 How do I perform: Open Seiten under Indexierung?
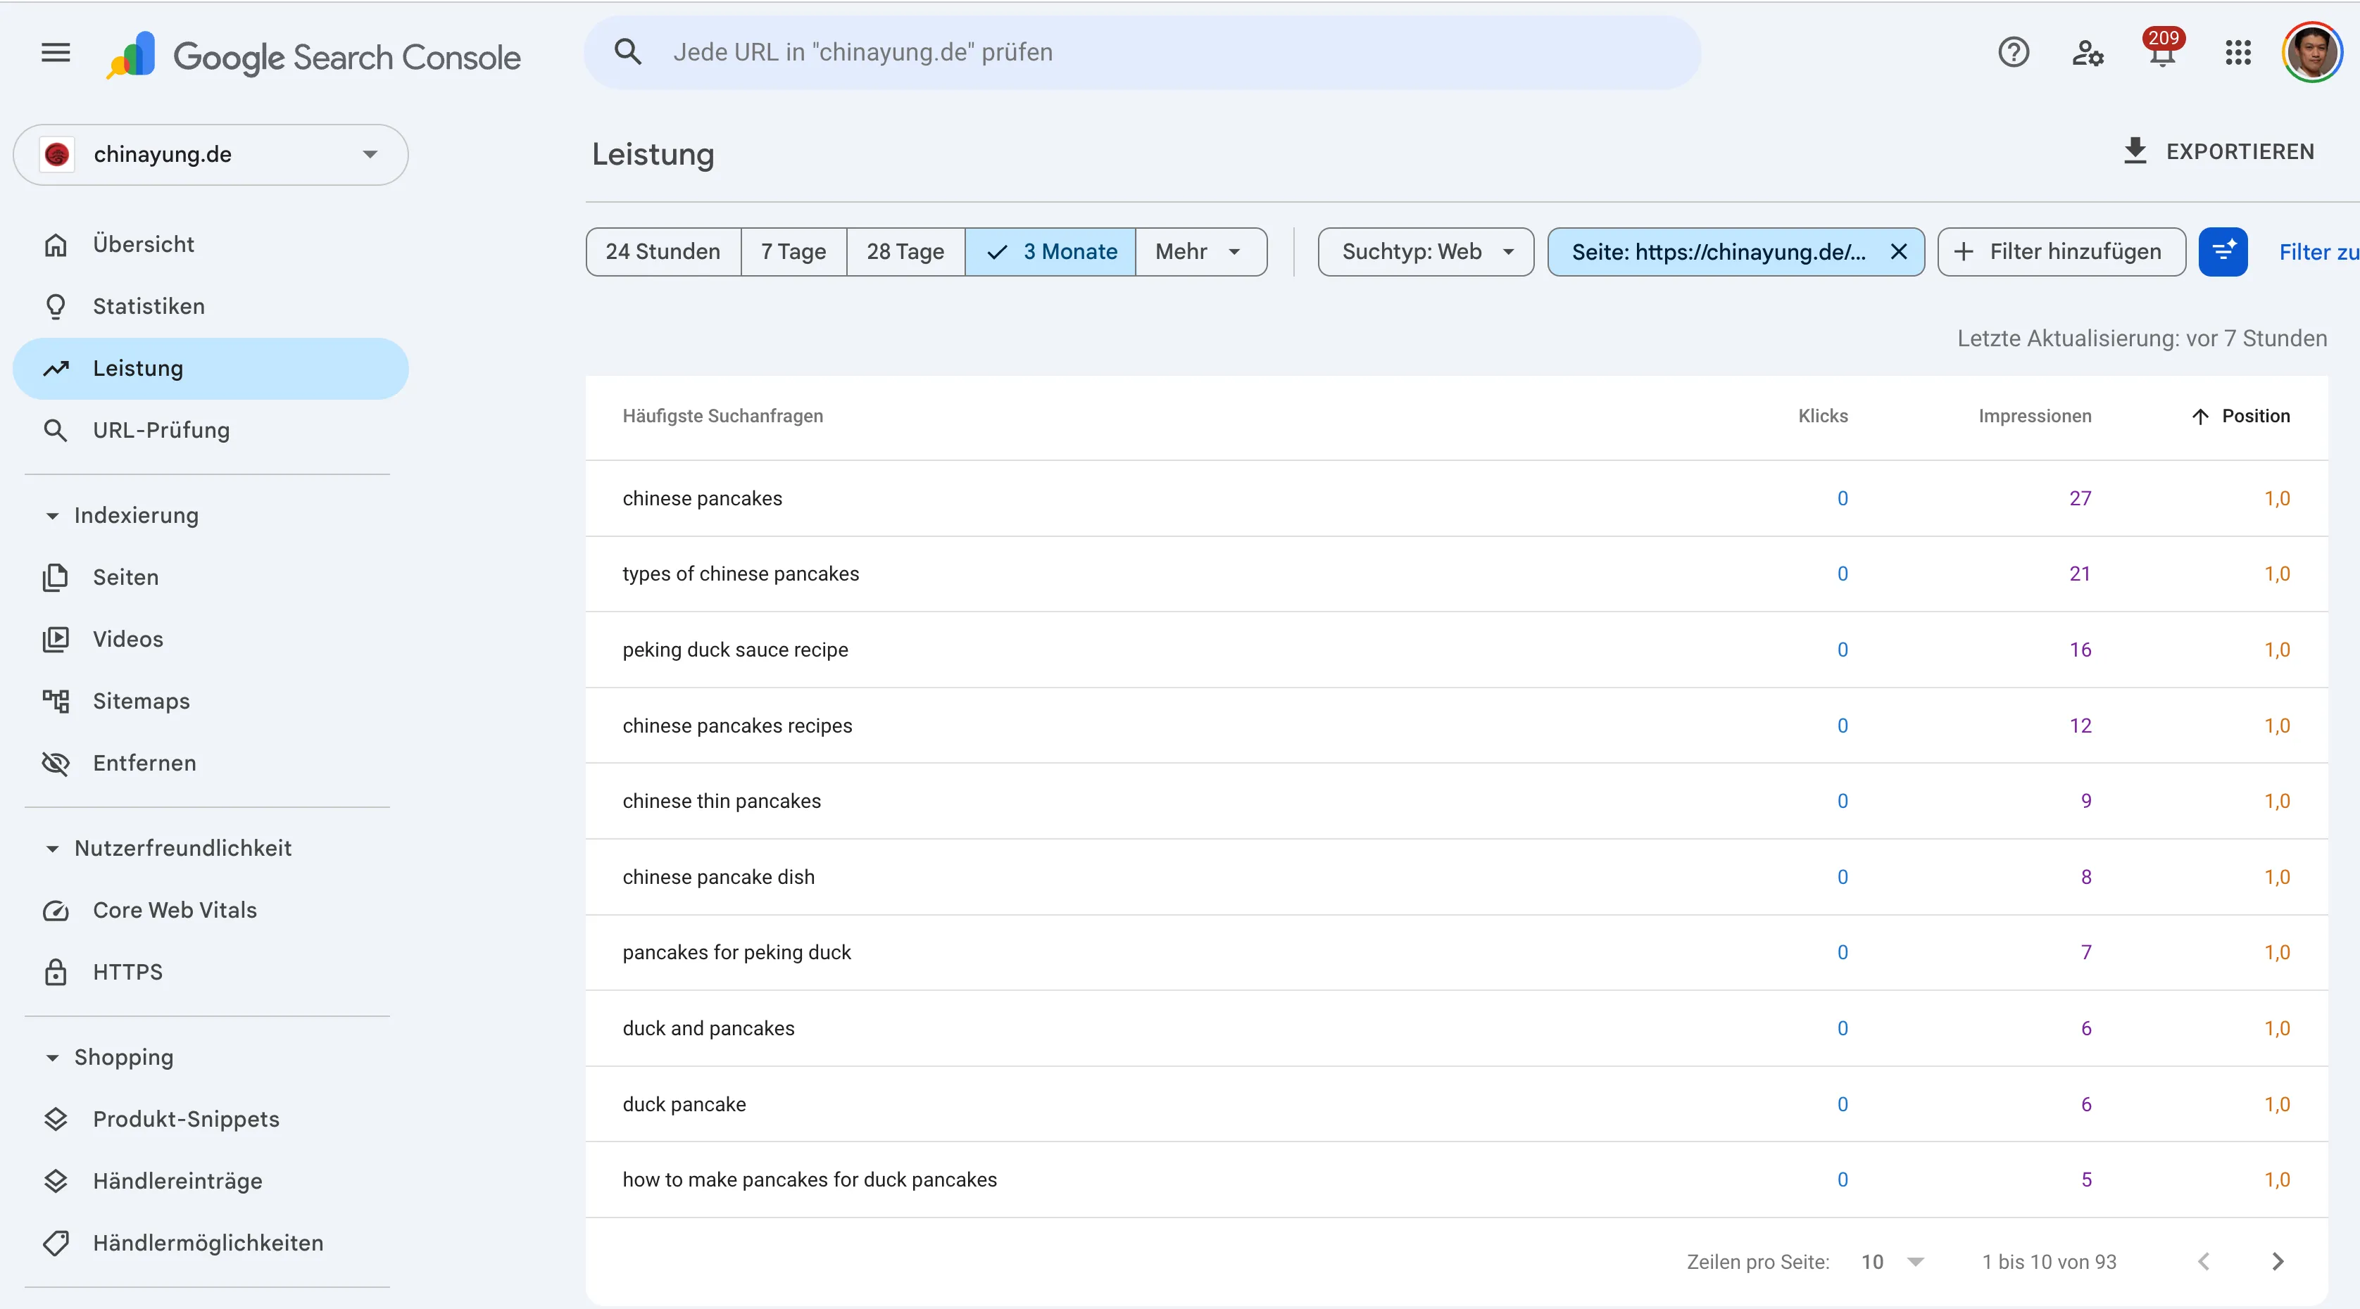click(211, 577)
